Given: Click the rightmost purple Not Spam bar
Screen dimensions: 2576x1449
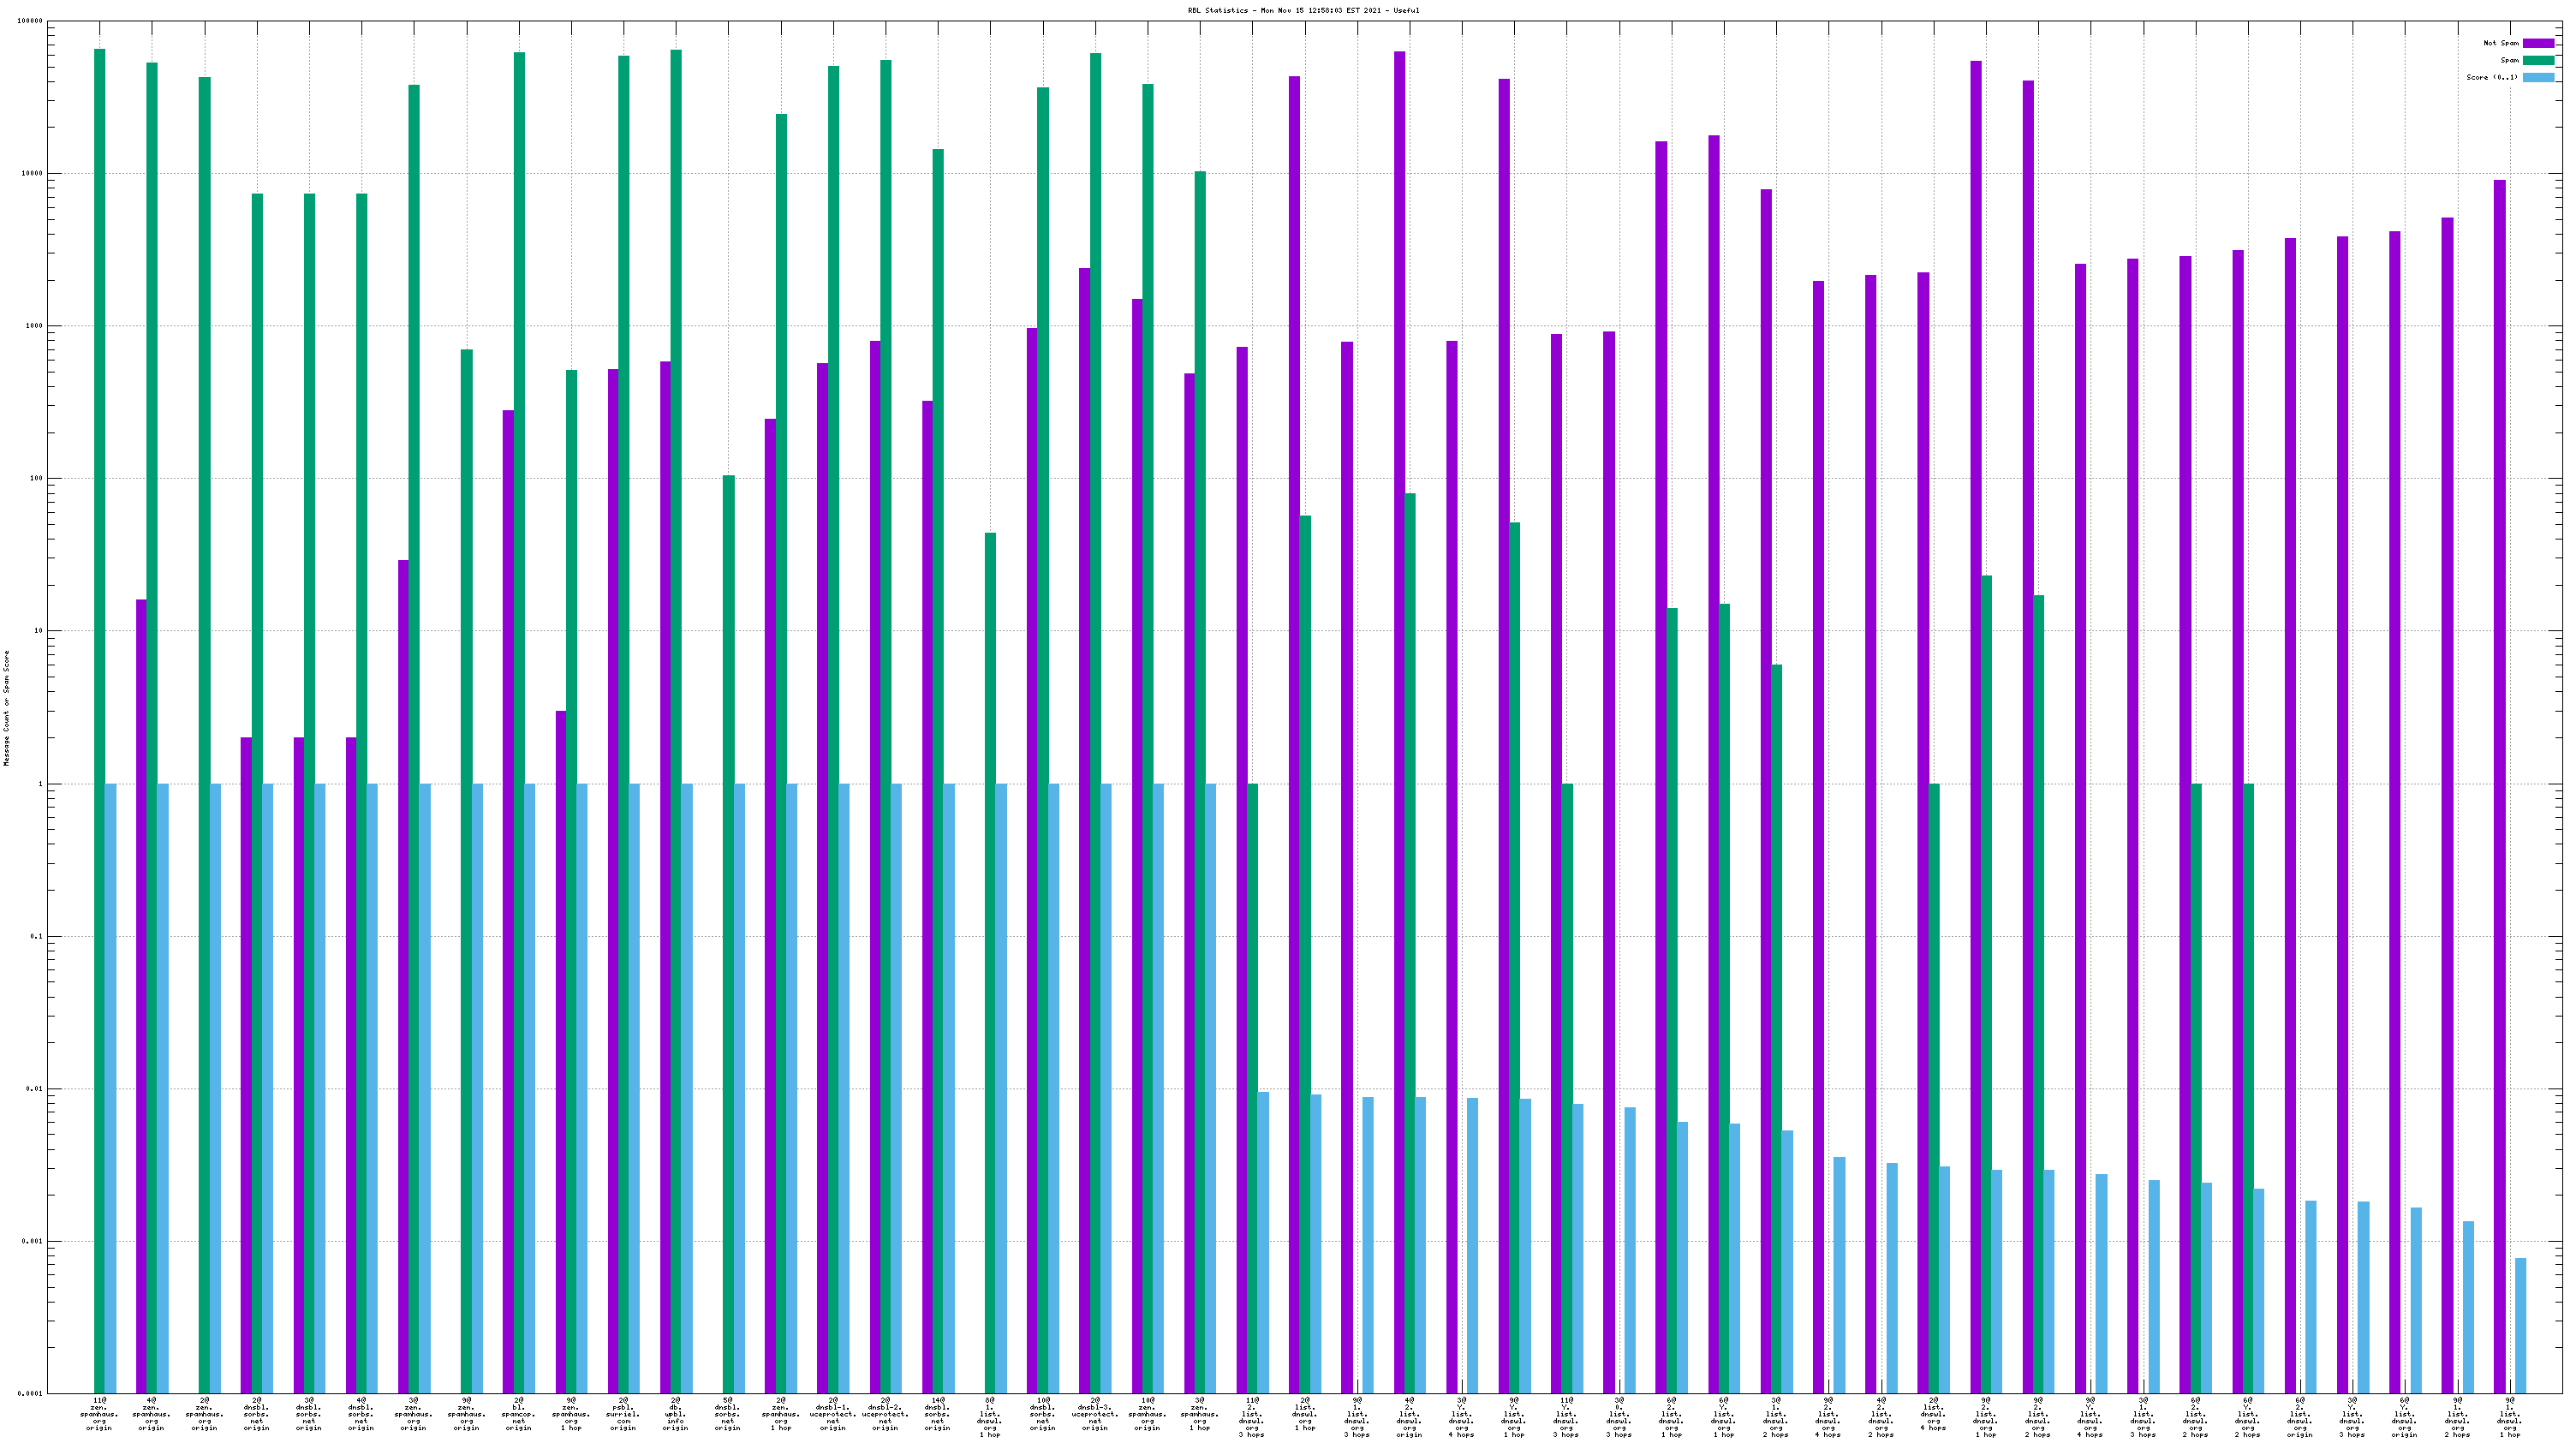Looking at the screenshot, I should coord(2499,700).
